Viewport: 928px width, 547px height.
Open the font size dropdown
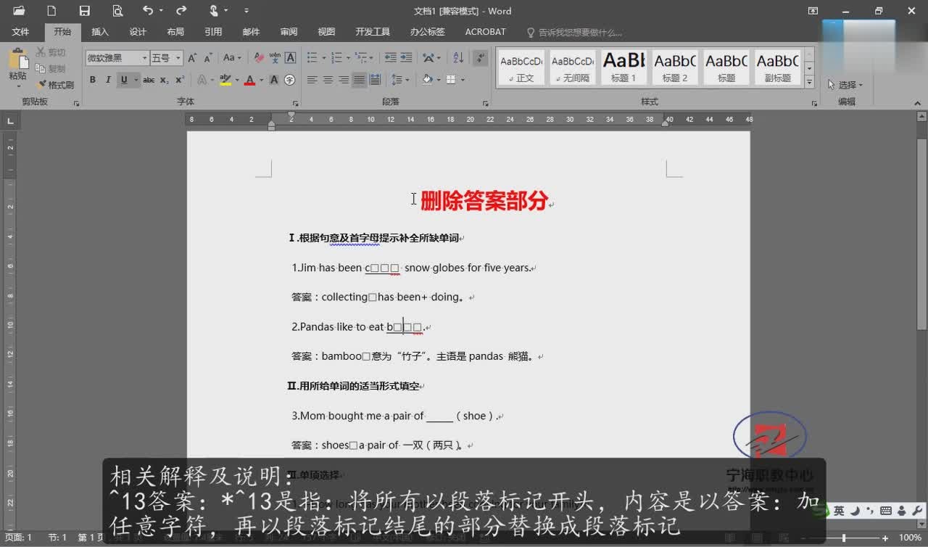(178, 58)
